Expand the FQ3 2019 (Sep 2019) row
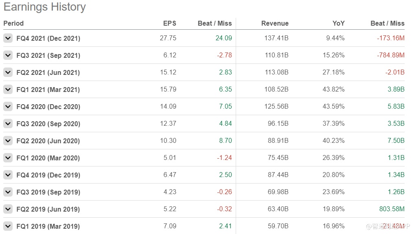This screenshot has height=234, width=414. [8, 192]
